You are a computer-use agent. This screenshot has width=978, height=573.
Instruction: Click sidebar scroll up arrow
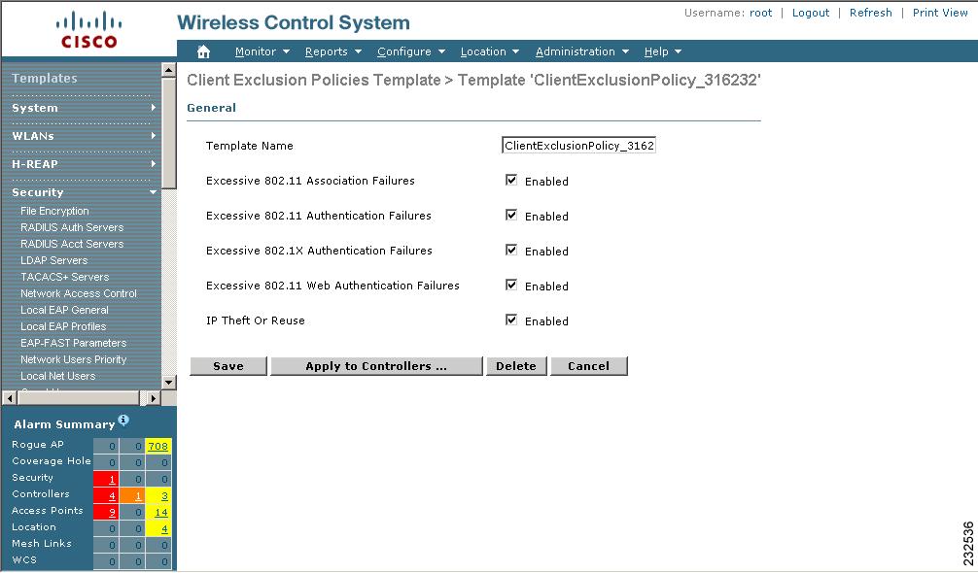(x=168, y=70)
